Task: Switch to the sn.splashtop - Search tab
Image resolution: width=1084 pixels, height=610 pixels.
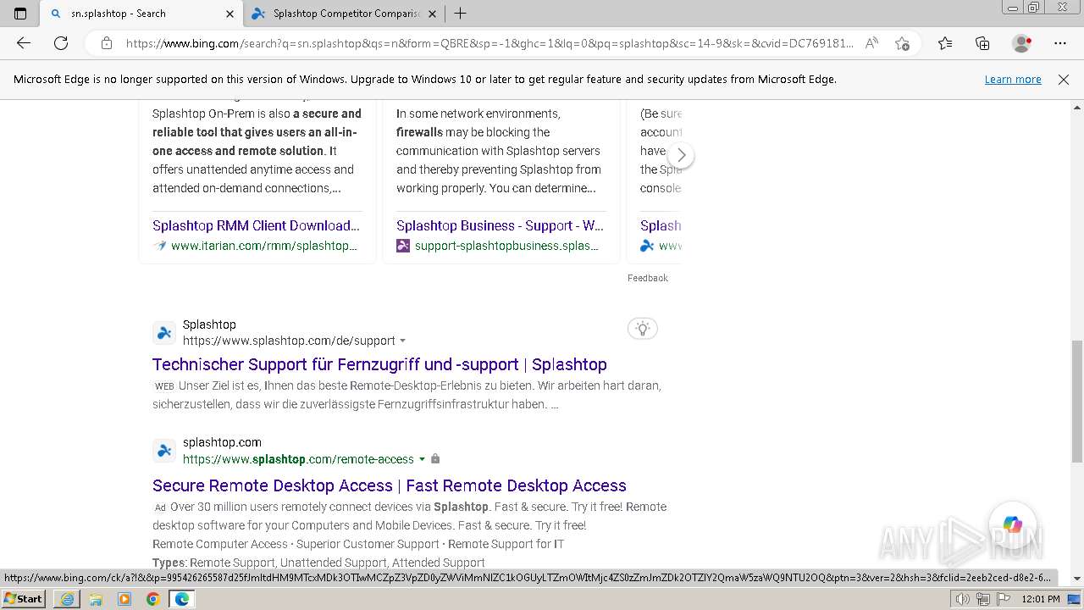Action: 142,14
